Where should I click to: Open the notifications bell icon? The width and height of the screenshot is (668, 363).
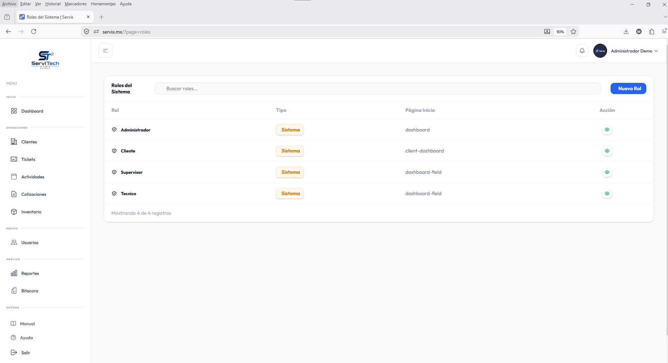point(582,51)
